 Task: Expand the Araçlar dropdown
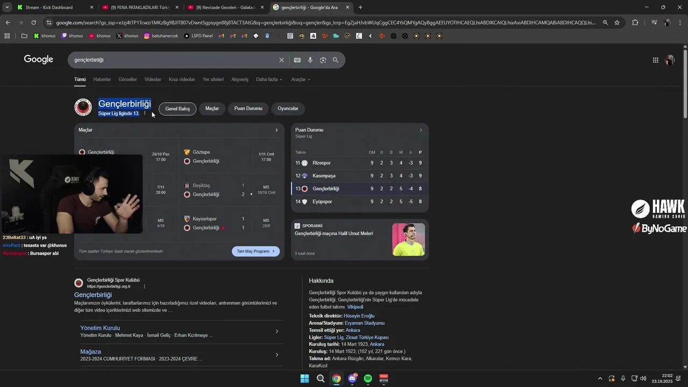pos(300,80)
